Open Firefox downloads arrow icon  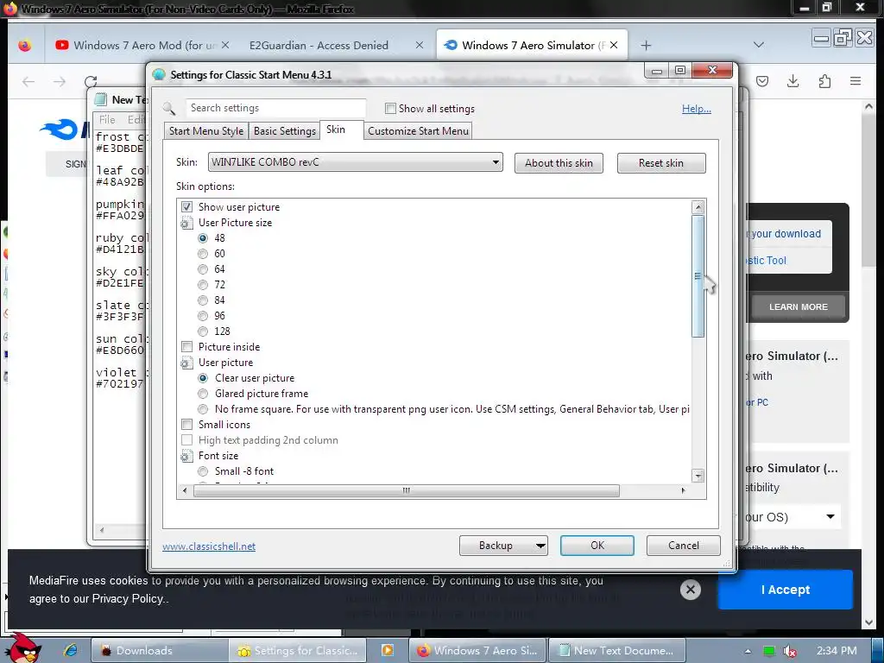coord(792,81)
